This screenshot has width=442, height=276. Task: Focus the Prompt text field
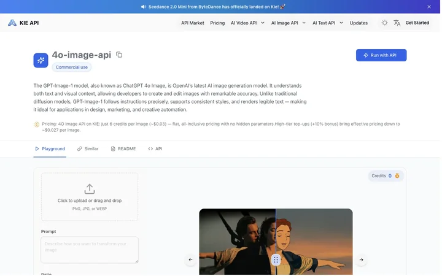click(x=90, y=250)
